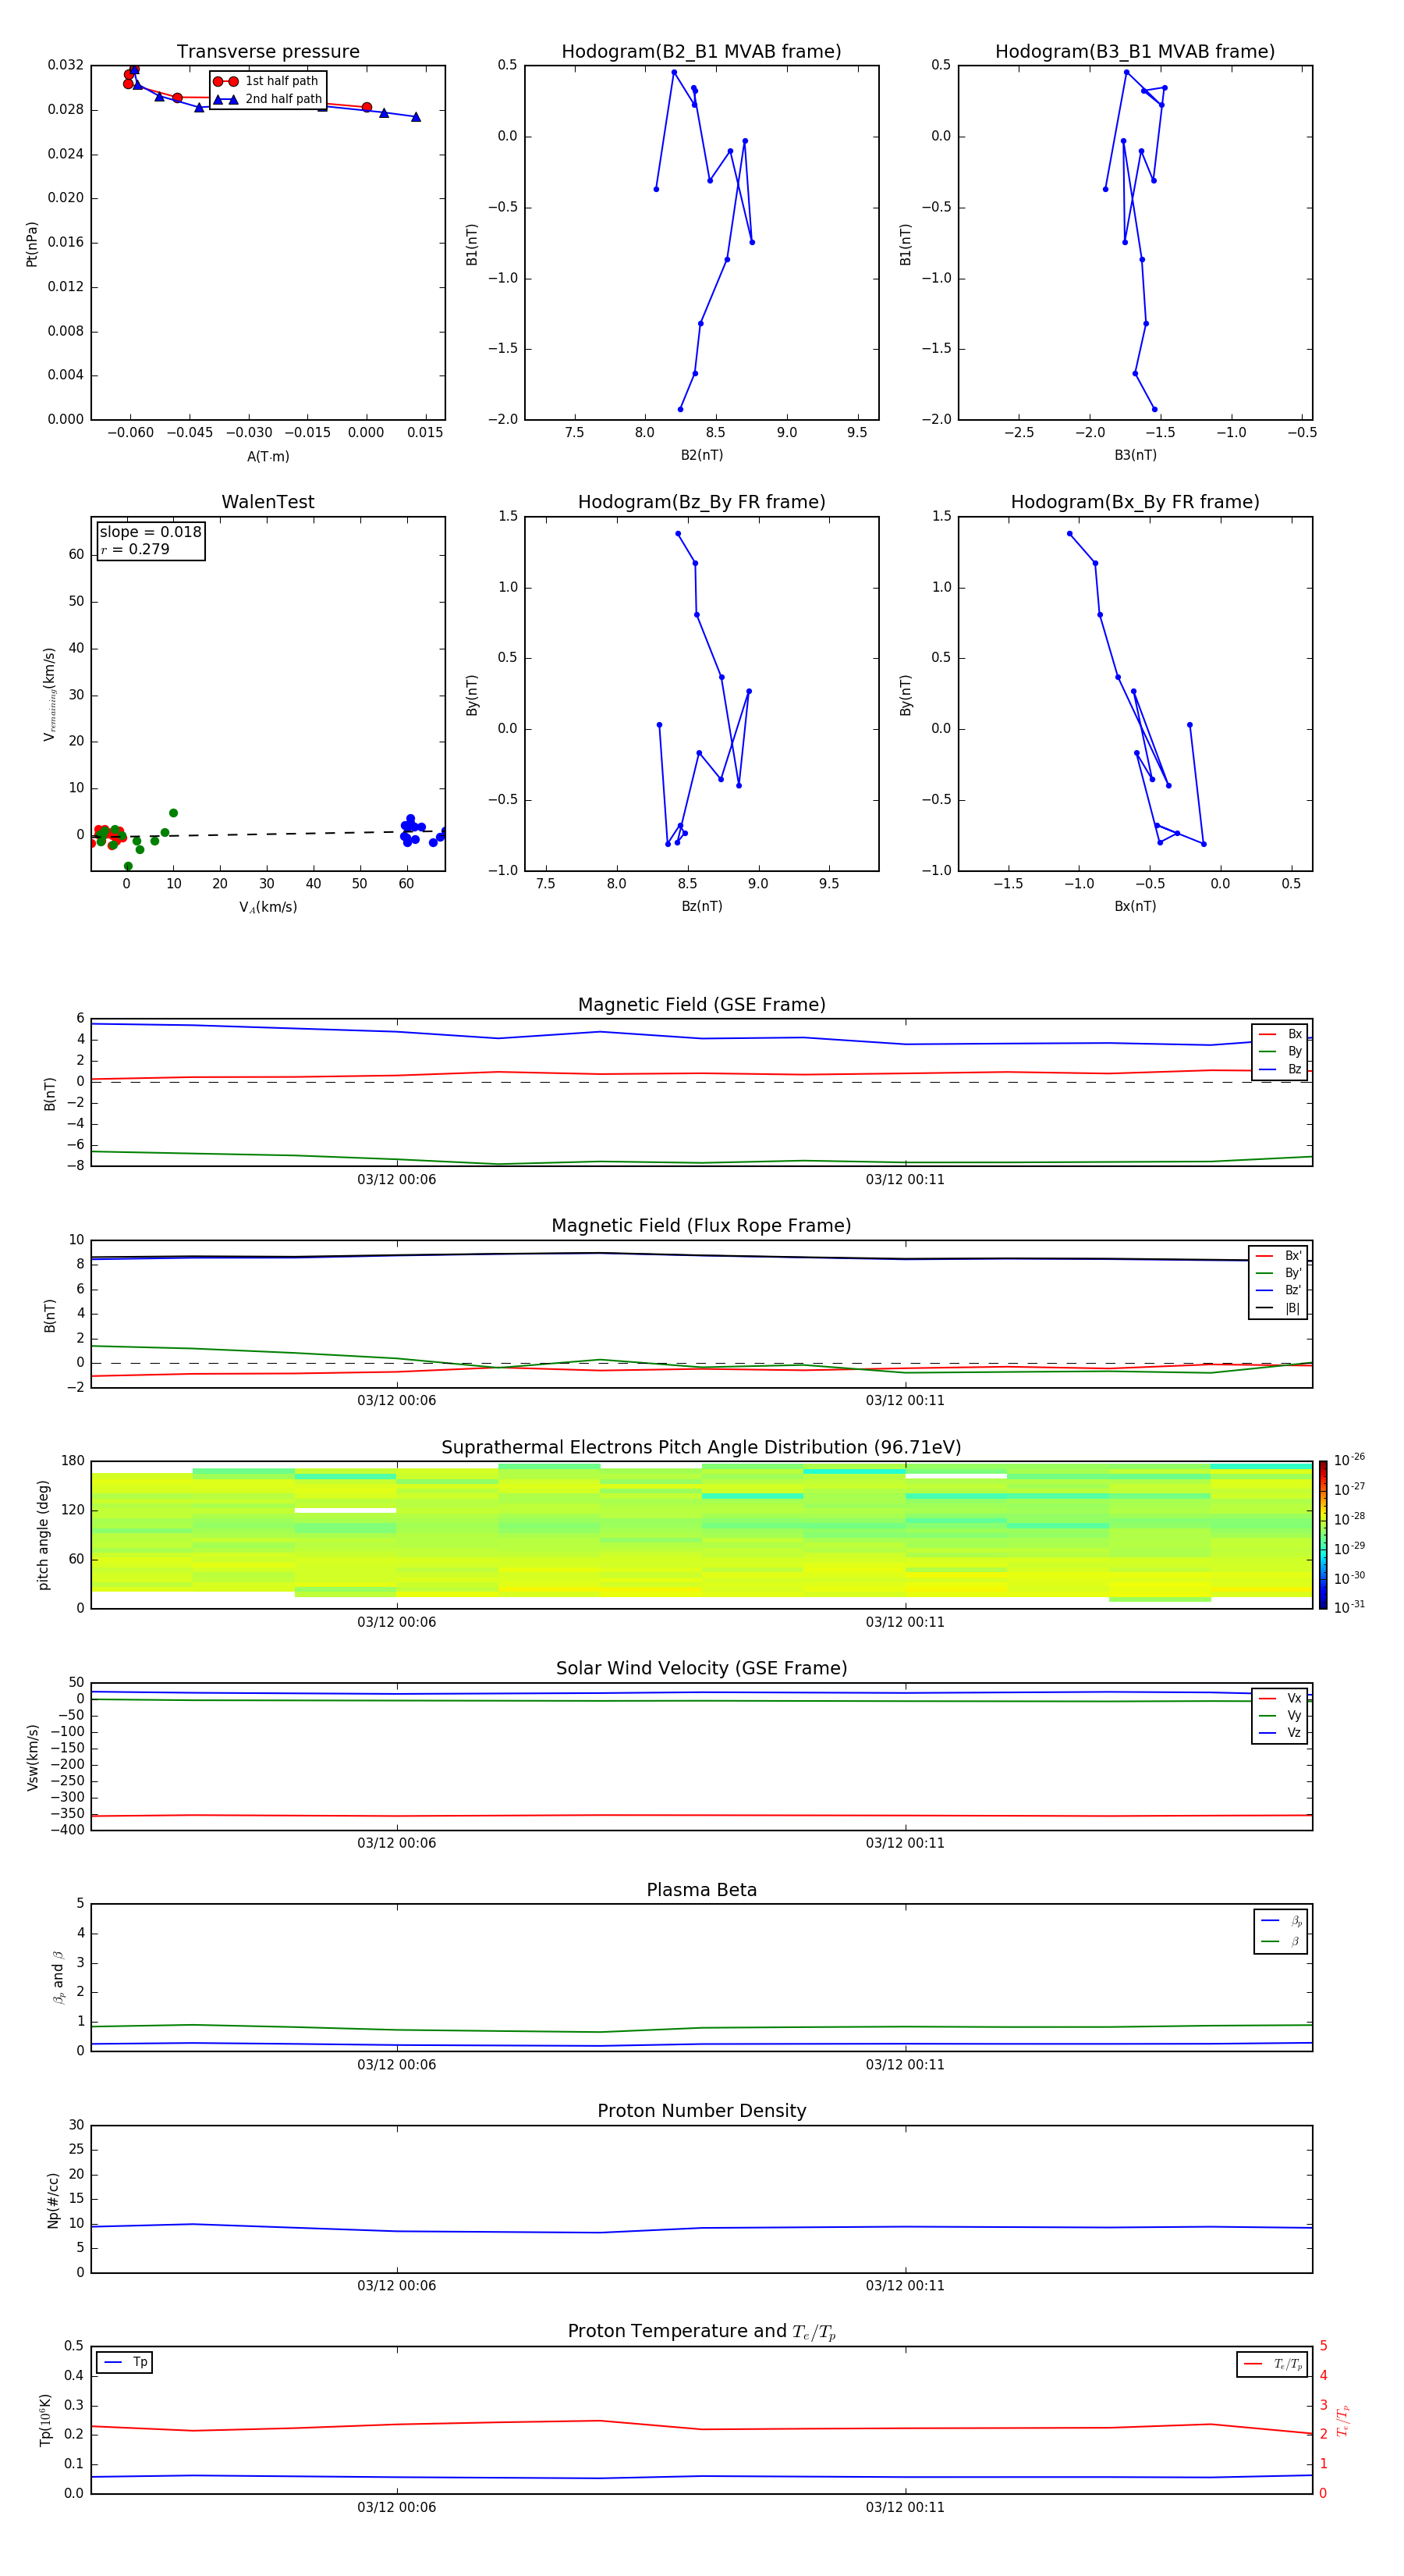
Task: Click the 'B2(nT)' x-axis label
Action: (701, 455)
